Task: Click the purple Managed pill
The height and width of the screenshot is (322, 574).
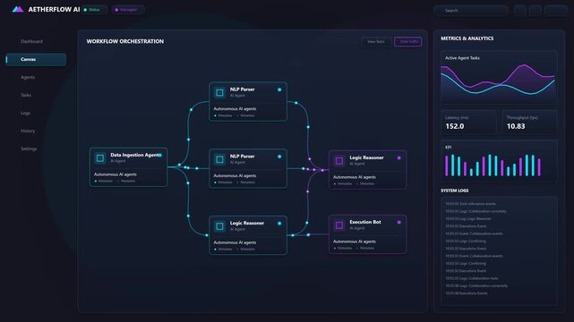Action: (128, 10)
